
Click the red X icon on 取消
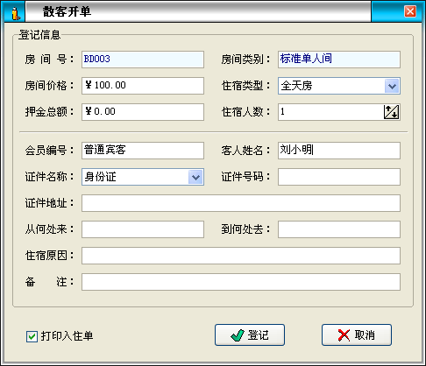(x=344, y=335)
